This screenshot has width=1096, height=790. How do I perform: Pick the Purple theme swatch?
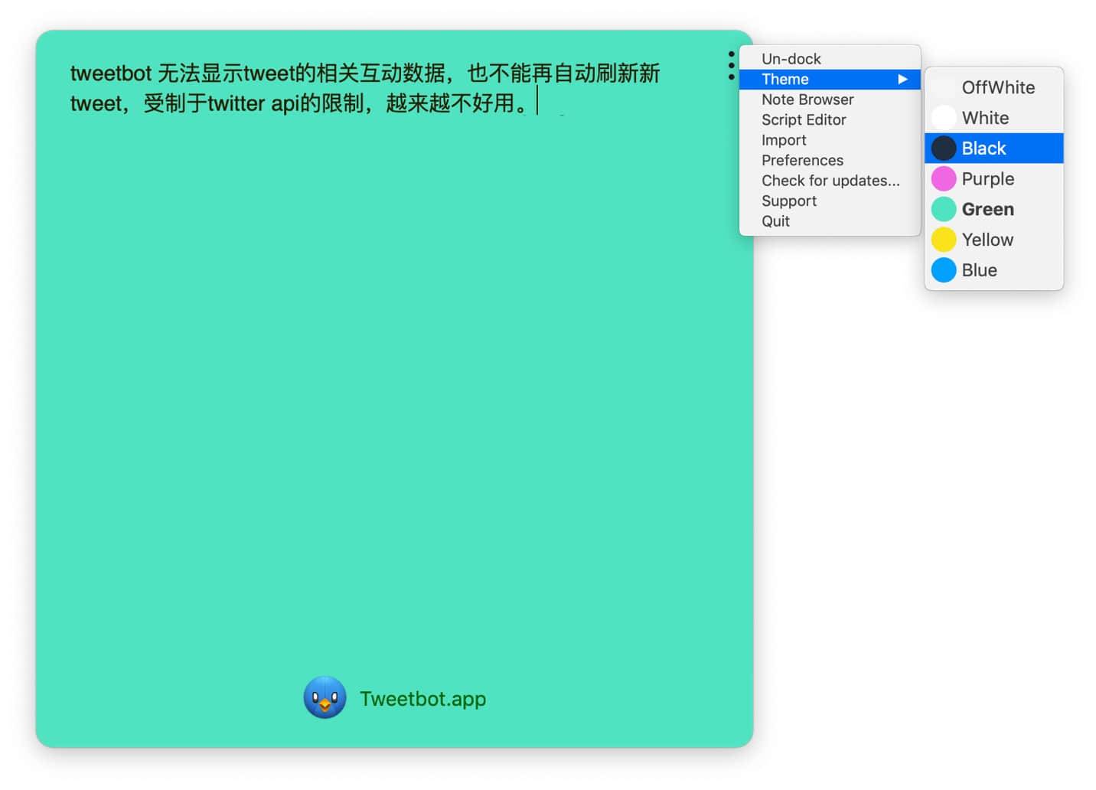tap(944, 179)
